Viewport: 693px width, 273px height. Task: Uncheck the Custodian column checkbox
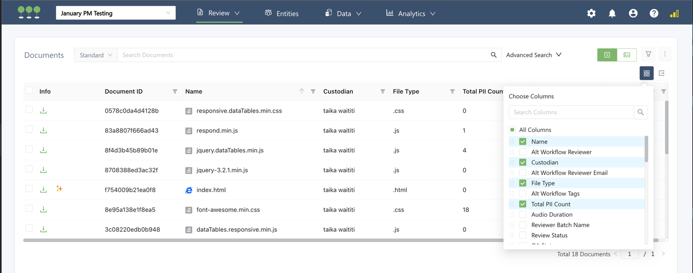523,162
